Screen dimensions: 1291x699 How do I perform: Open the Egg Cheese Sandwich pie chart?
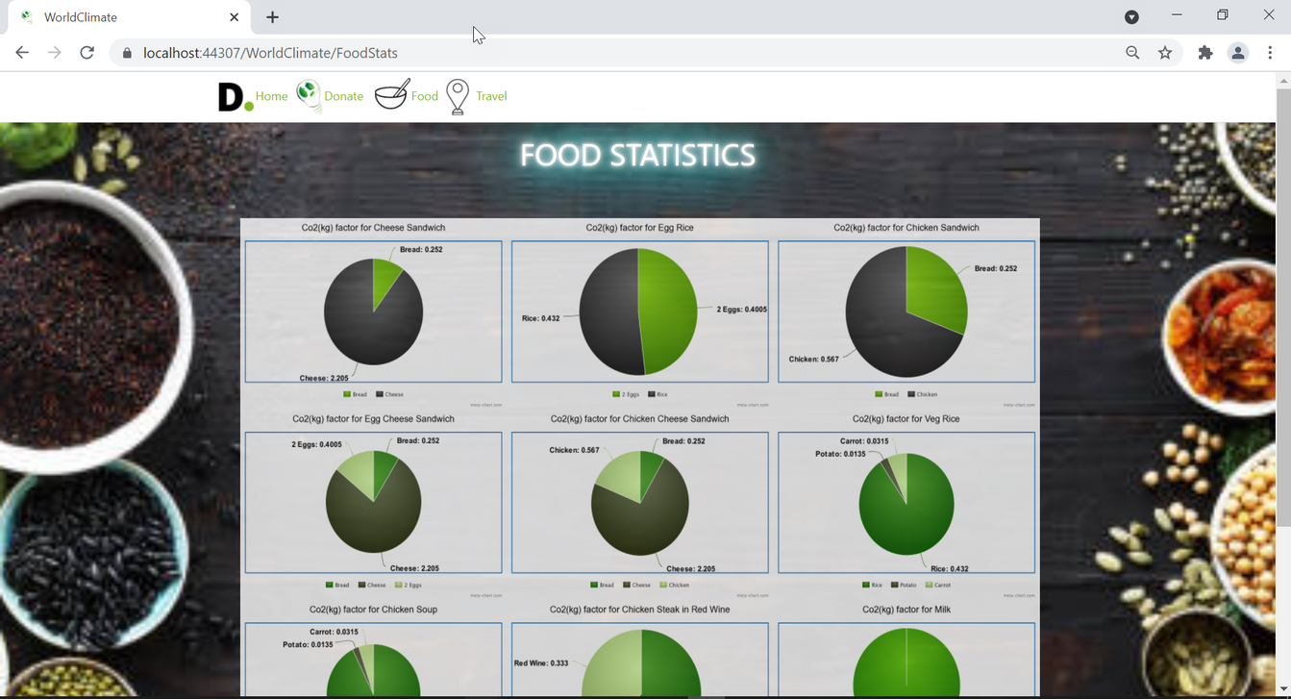coord(373,503)
